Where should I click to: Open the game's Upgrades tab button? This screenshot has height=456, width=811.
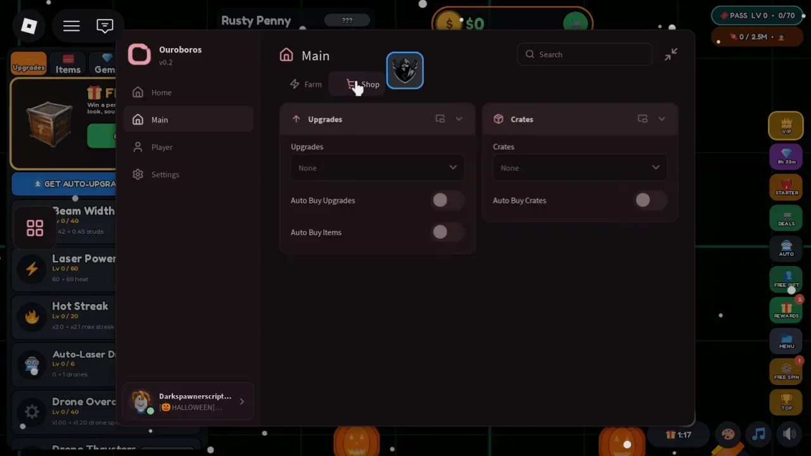[x=29, y=63]
